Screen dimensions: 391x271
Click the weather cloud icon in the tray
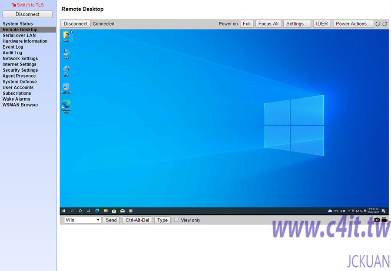pyautogui.click(x=330, y=211)
